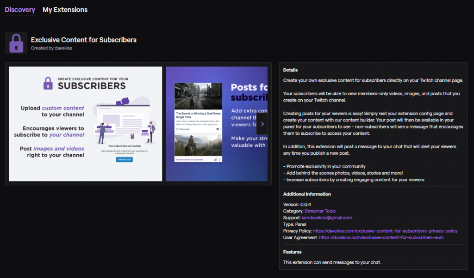
Task: Click the 'Add new post' button in first screenshot
Action: (x=124, y=159)
